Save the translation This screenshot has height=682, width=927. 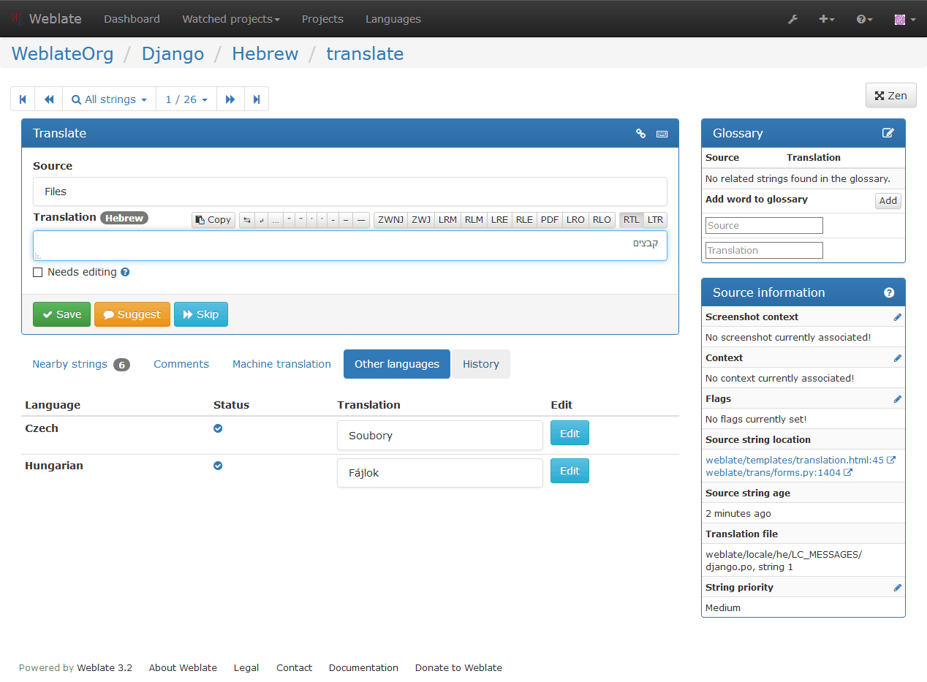pos(61,314)
